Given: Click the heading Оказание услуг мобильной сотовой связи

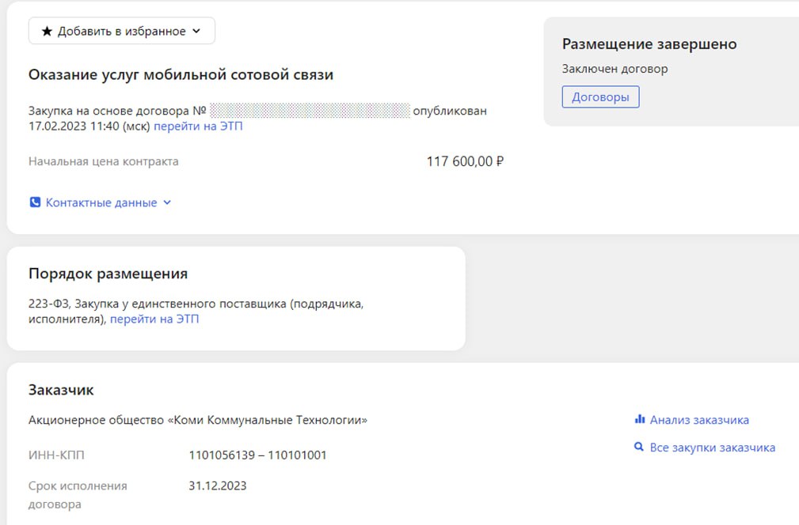Looking at the screenshot, I should [x=181, y=75].
